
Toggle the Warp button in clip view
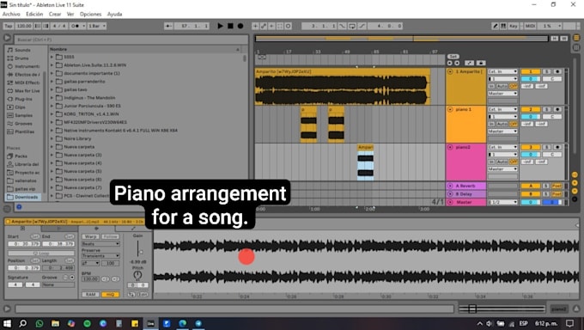[x=90, y=237]
